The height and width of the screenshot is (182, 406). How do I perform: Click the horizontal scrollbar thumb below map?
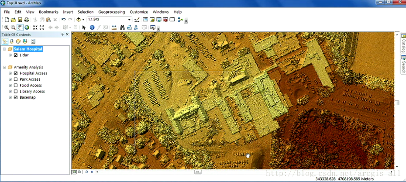point(197,172)
